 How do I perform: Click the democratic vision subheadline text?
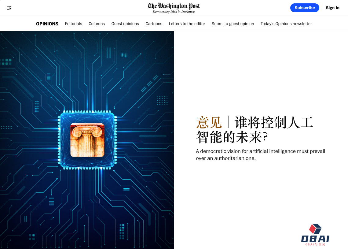(x=260, y=155)
